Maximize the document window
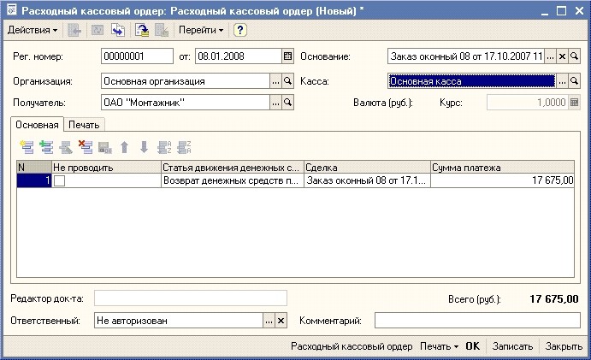591x360 pixels. pyautogui.click(x=561, y=11)
